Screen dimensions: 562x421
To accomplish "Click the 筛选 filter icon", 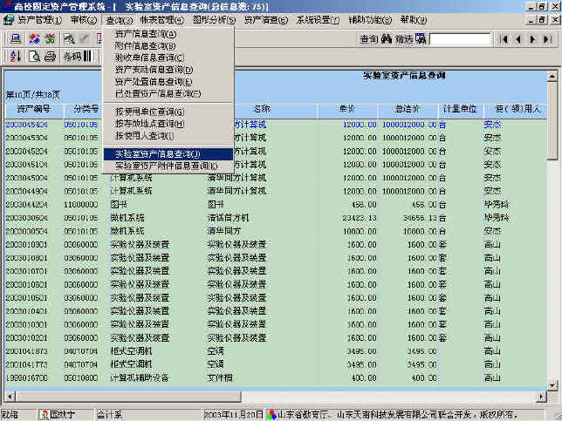I will pos(420,38).
